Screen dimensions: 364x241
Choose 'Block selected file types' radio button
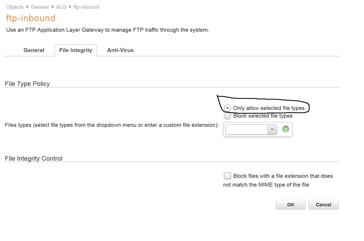coord(227,116)
